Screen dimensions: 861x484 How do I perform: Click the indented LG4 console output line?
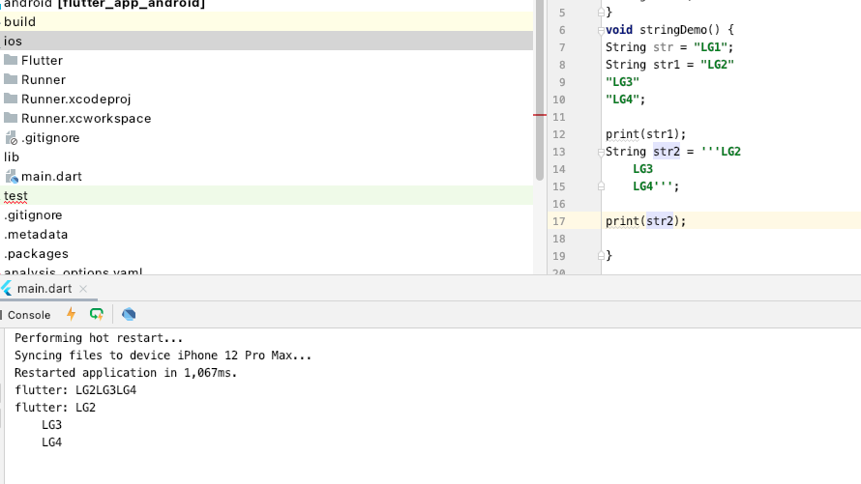(x=51, y=442)
